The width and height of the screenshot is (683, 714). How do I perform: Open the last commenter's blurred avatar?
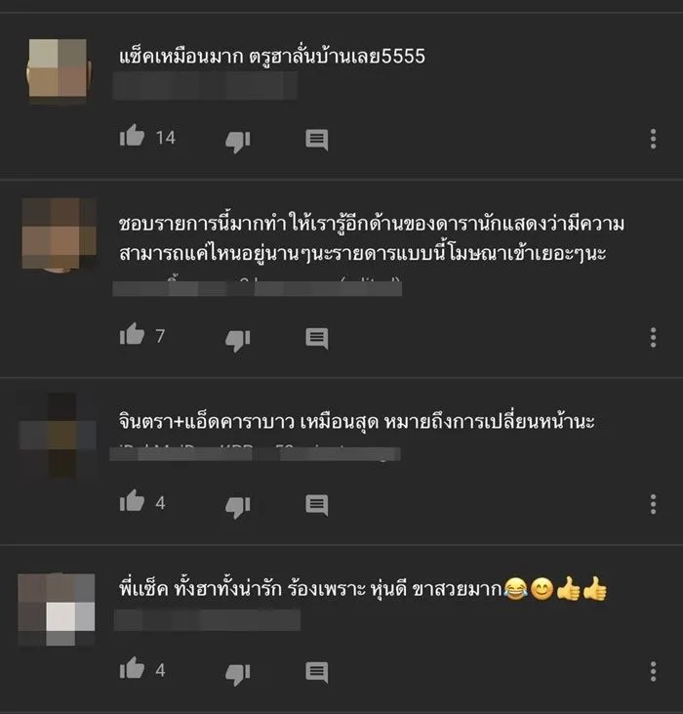point(57,609)
